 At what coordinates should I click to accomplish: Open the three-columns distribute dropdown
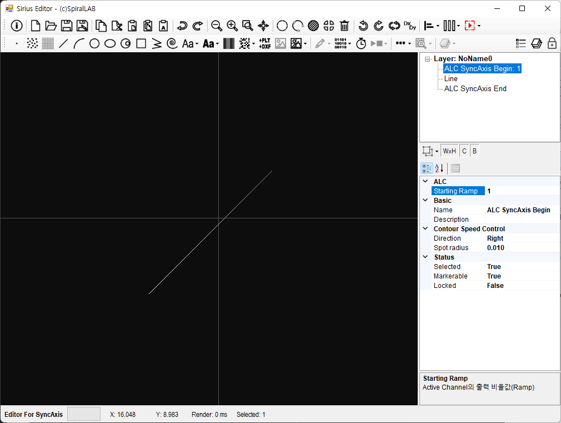point(458,26)
